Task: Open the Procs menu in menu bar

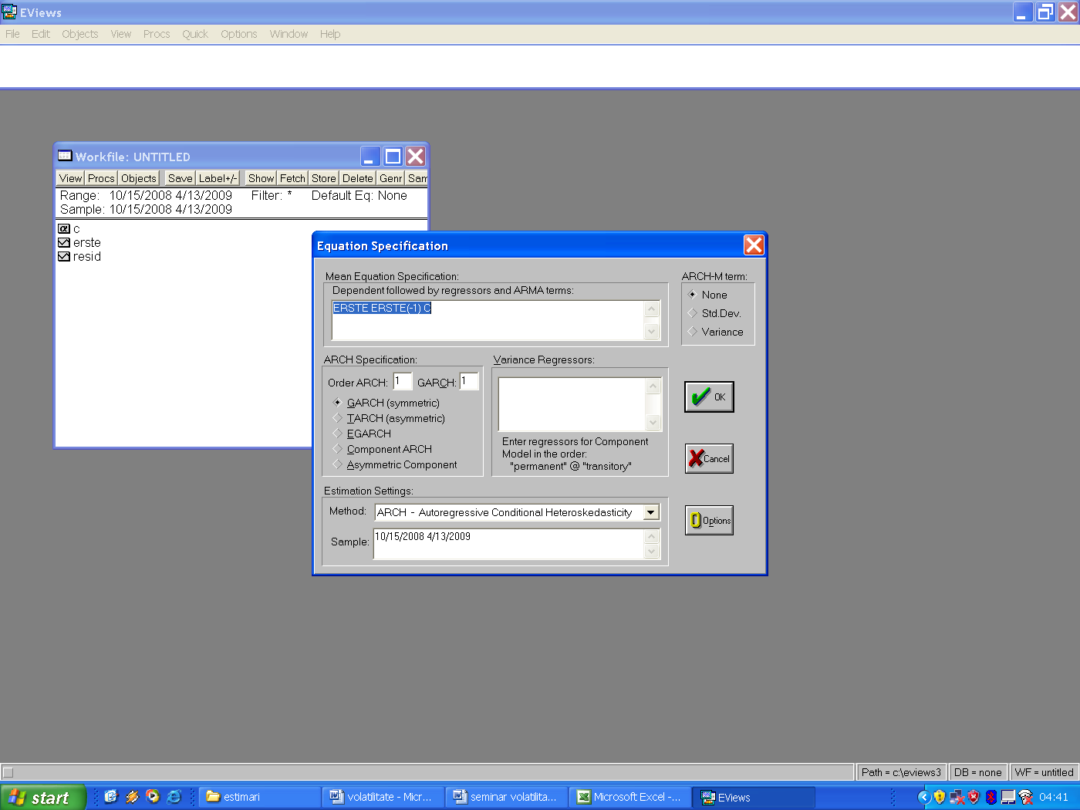Action: (157, 34)
